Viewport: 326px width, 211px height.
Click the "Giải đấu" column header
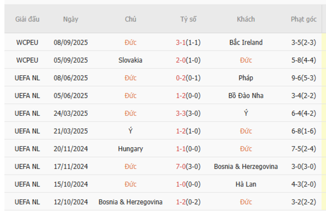[27, 19]
